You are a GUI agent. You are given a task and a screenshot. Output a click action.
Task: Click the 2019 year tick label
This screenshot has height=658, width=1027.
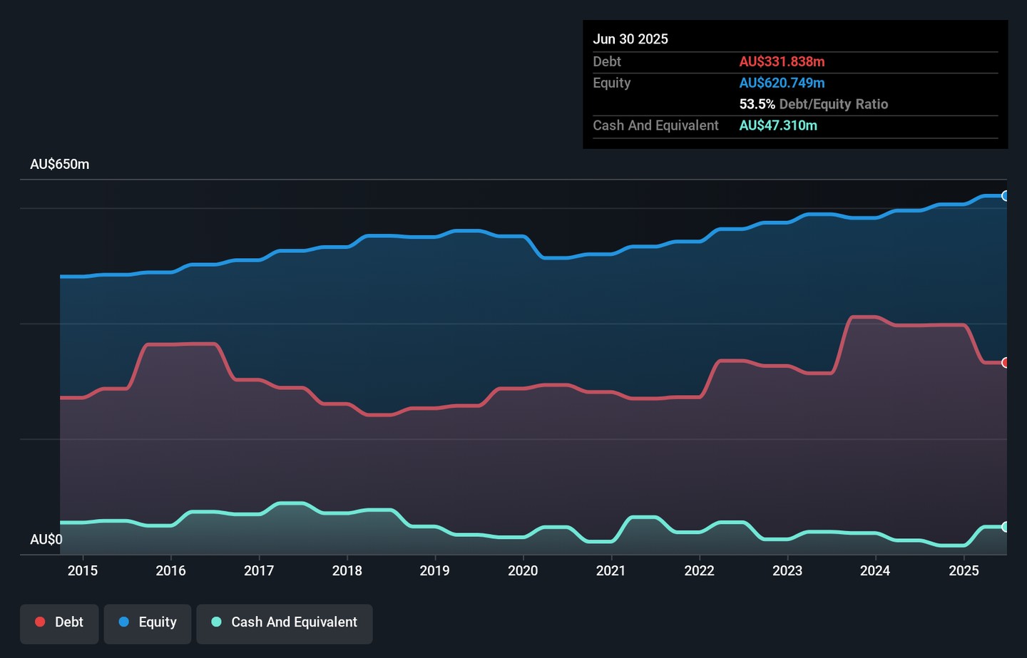434,570
